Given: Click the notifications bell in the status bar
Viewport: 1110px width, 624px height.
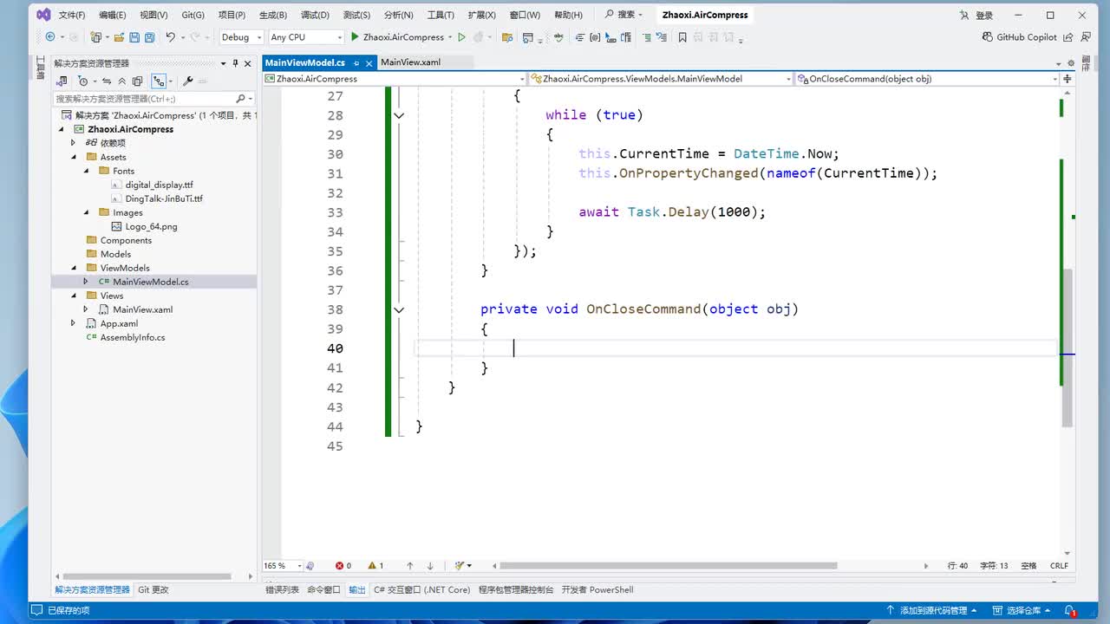Looking at the screenshot, I should (1069, 610).
